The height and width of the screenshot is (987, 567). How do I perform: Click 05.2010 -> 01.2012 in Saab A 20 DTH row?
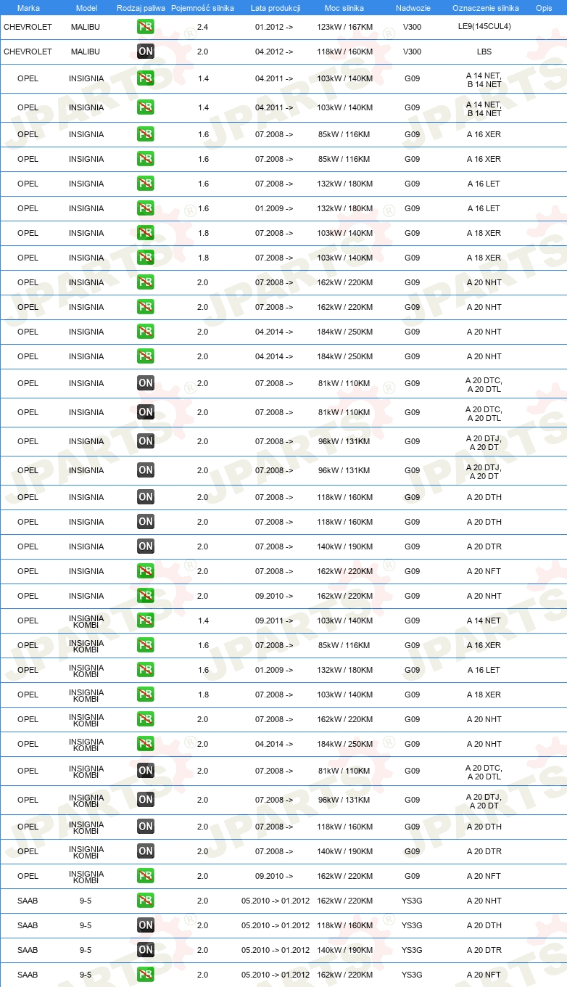[276, 925]
